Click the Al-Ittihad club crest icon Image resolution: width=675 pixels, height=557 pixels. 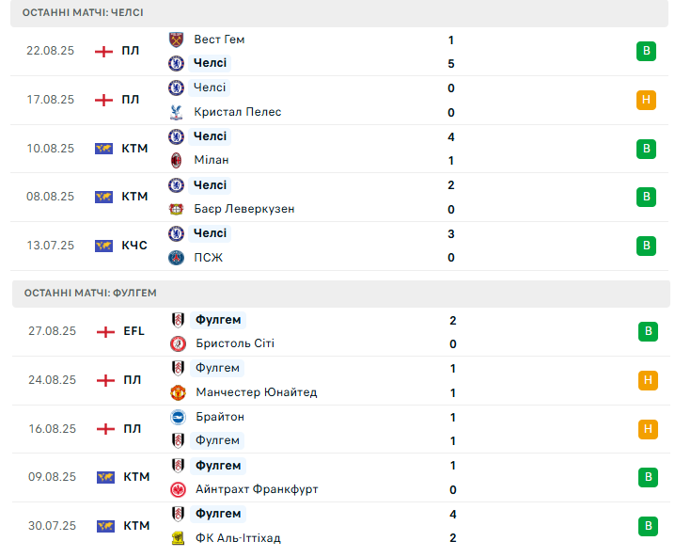pyautogui.click(x=178, y=538)
